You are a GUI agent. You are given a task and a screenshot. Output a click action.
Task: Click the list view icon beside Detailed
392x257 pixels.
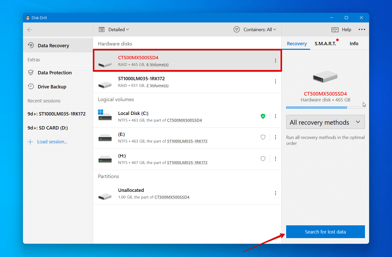(102, 30)
